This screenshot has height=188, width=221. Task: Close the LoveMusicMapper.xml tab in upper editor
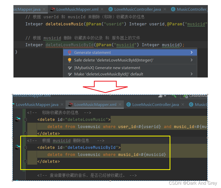pyautogui.click(x=102, y=9)
